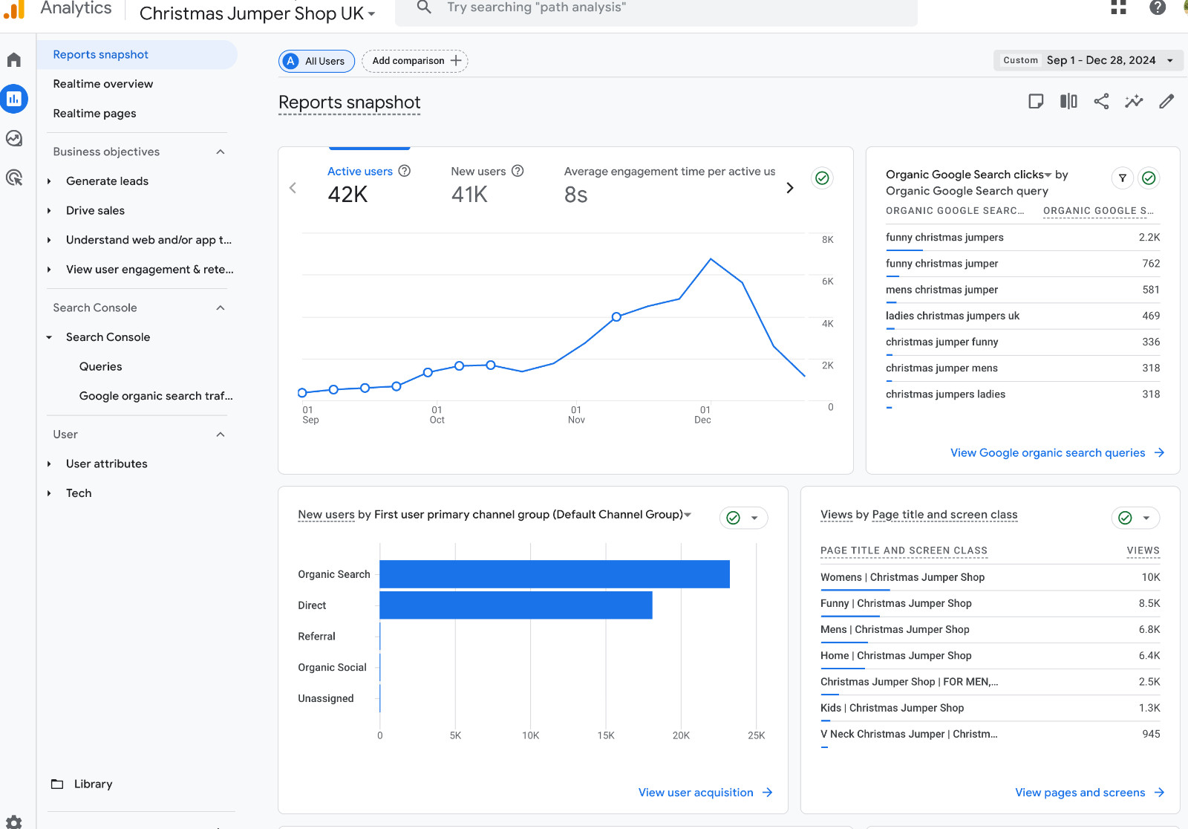Open data quality dropdown on New users card
This screenshot has width=1188, height=829.
point(754,518)
